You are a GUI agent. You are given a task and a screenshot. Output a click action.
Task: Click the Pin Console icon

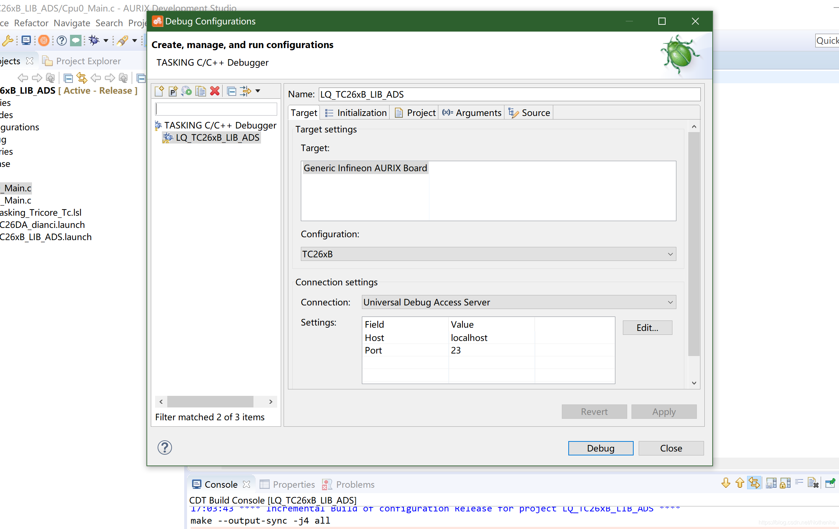(830, 483)
